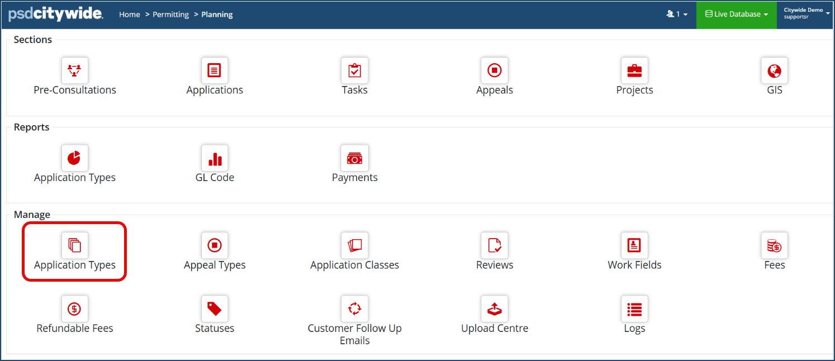835x361 pixels.
Task: Click the Appeal Types label
Action: [x=215, y=265]
